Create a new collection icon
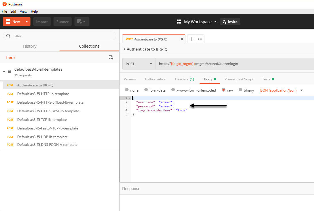Viewport: 314px width, 211px height. pos(111,57)
